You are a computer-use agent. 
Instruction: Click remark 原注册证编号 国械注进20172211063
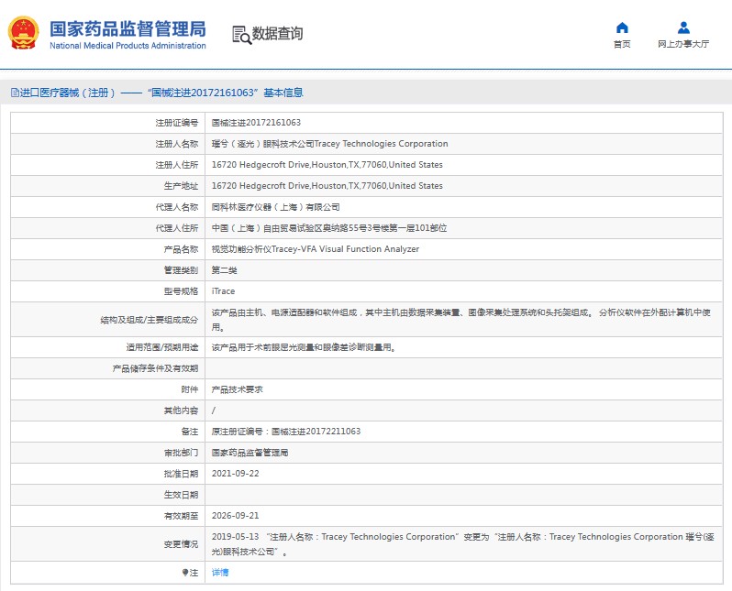285,432
